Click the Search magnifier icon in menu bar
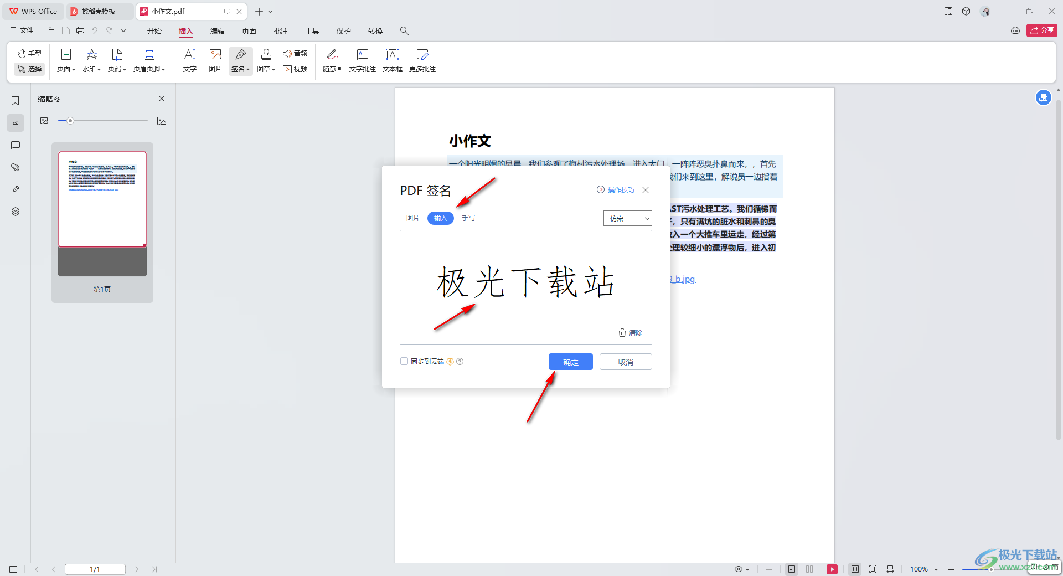The image size is (1063, 576). (x=404, y=31)
